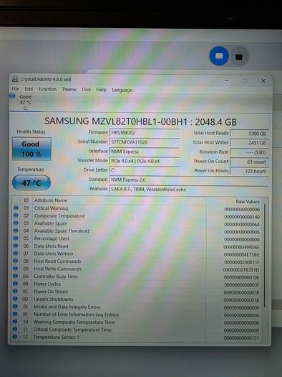Click the 47 °C temperature button
Screen dimensions: 282x377
point(31,182)
